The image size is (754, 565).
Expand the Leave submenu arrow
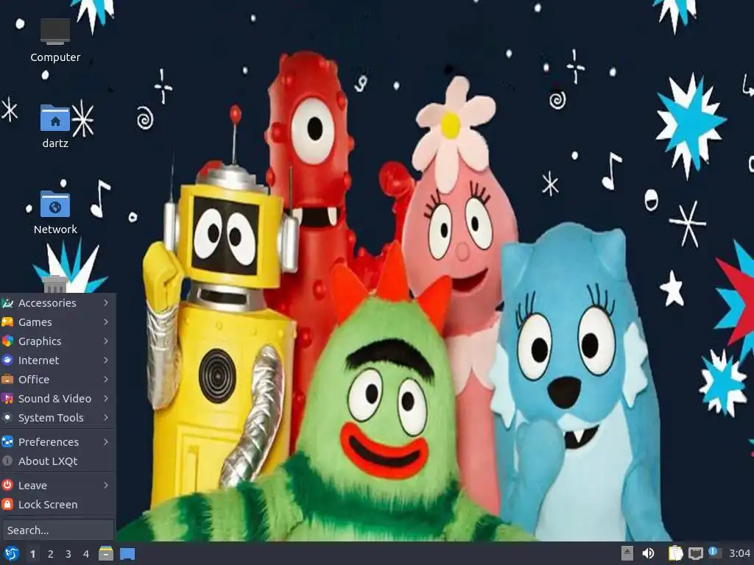coord(106,486)
